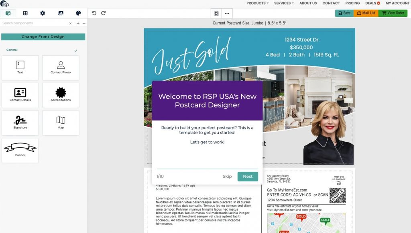Select the Text component tool
Screen dimensions: 411x233
pyautogui.click(x=20, y=67)
